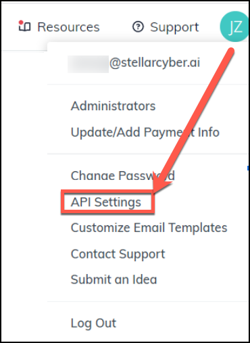
Task: Click the Resources book icon
Action: tap(24, 26)
